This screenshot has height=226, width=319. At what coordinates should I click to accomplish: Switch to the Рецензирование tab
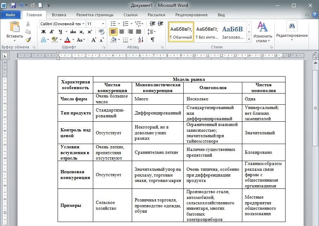pyautogui.click(x=192, y=15)
